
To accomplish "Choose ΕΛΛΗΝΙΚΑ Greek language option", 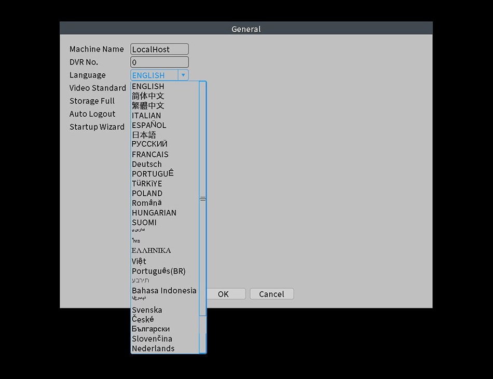I will [x=151, y=251].
